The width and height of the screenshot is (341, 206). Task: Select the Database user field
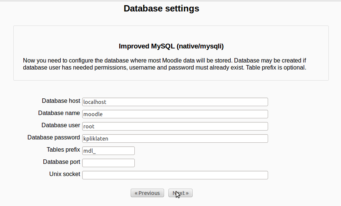[175, 126]
